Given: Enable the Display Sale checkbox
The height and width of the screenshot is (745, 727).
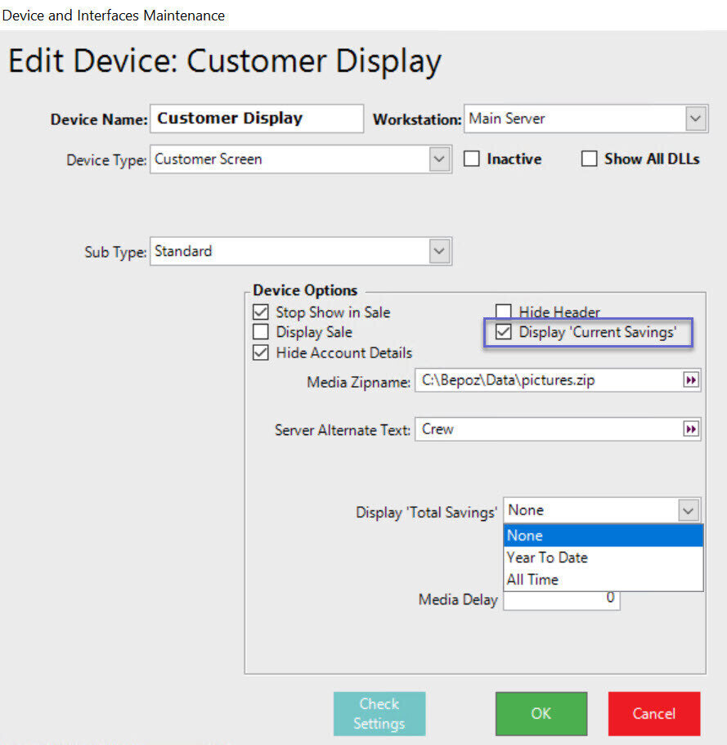Looking at the screenshot, I should [261, 332].
